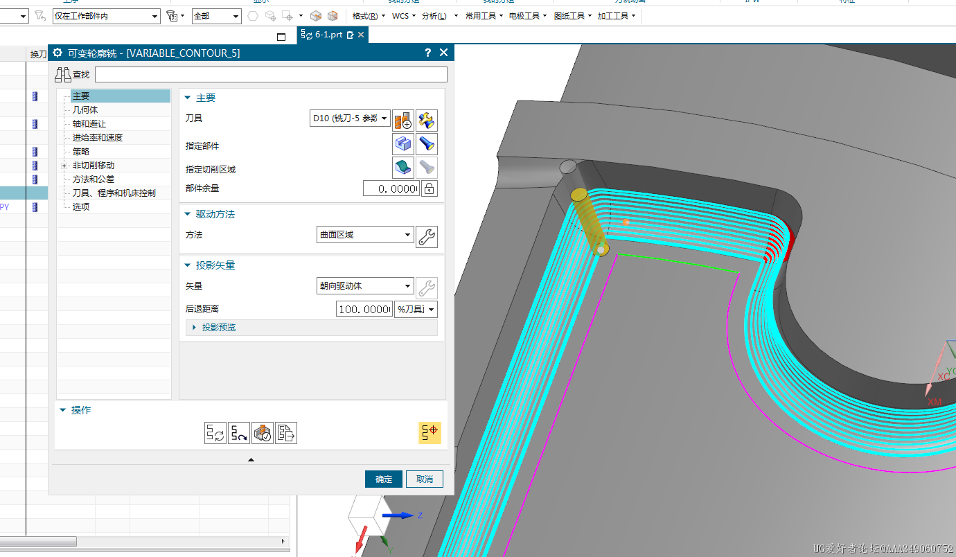956x557 pixels.
Task: Toggle the highlighted tool path preview icon
Action: (x=430, y=432)
